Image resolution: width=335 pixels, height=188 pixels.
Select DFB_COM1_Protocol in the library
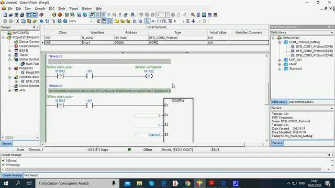[314, 46]
